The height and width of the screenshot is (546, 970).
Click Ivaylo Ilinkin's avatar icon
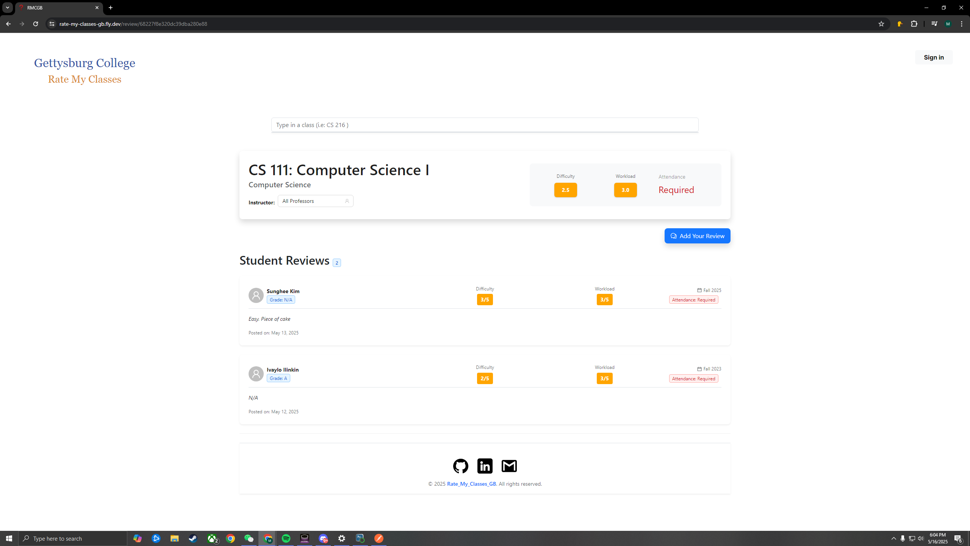(x=256, y=374)
